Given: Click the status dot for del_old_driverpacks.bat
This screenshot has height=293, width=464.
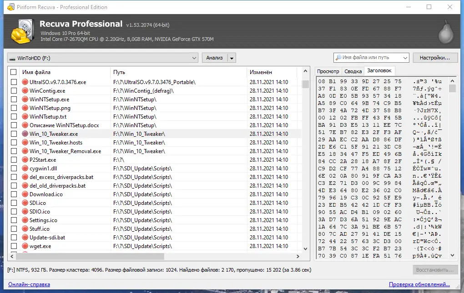Looking at the screenshot, I should [x=25, y=185].
